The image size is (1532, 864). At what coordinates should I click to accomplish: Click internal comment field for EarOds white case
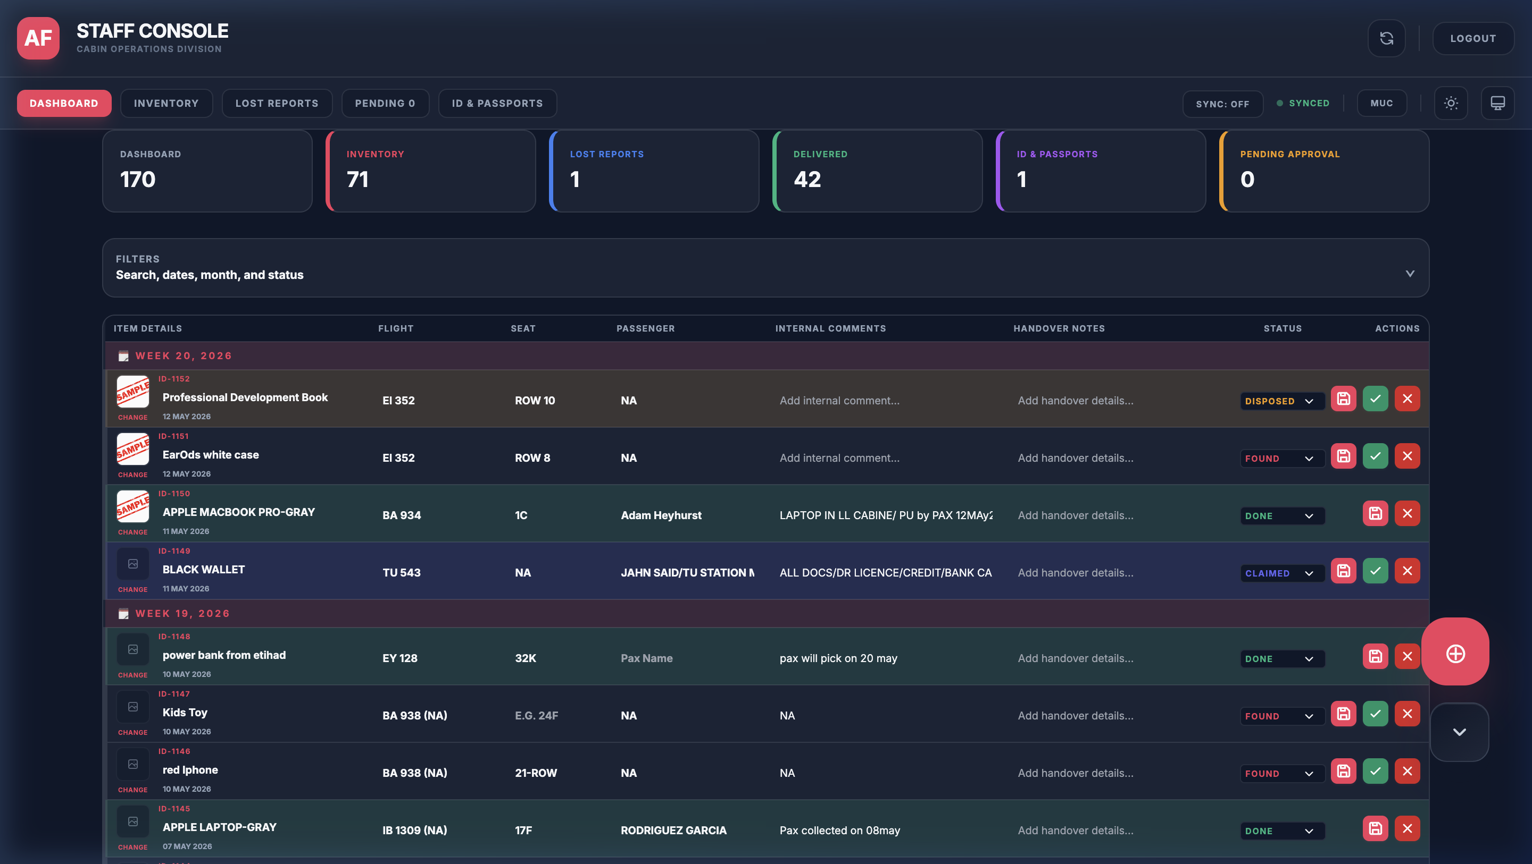click(x=885, y=458)
